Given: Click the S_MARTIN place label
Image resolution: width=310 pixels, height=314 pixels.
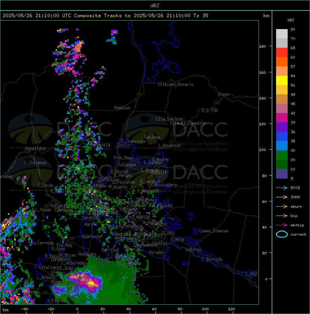Looking at the screenshot, I should (141, 217).
